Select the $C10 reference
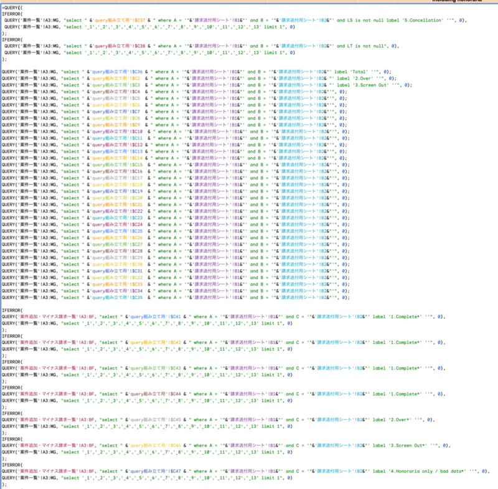 pos(136,131)
